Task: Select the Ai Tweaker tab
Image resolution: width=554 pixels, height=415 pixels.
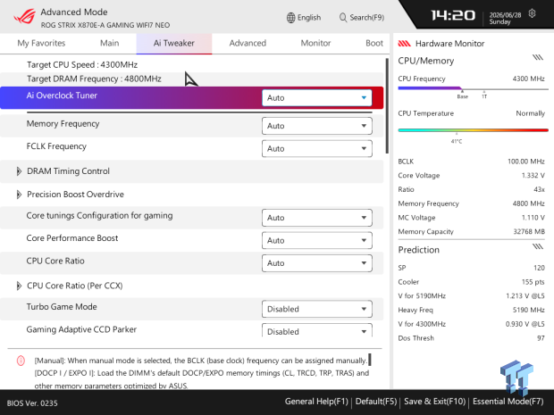Action: coord(174,44)
